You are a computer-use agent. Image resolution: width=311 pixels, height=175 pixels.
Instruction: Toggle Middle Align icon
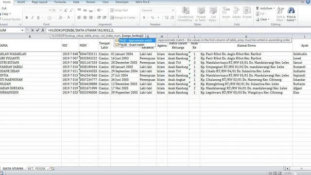coord(85,10)
